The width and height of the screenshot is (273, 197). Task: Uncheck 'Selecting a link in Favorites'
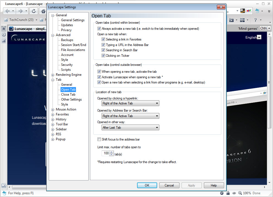pos(103,39)
